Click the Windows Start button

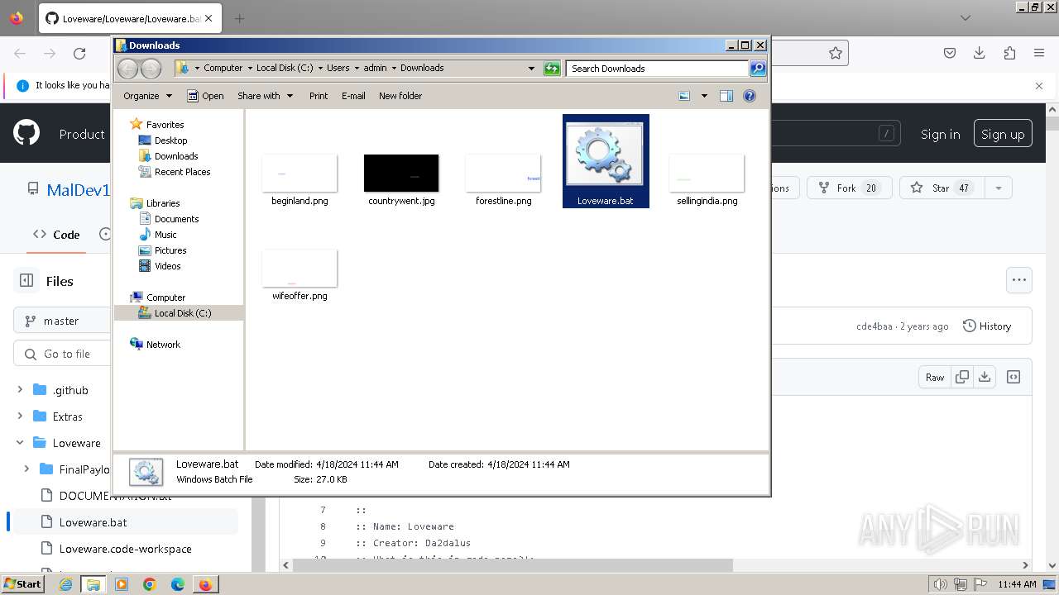pos(23,584)
